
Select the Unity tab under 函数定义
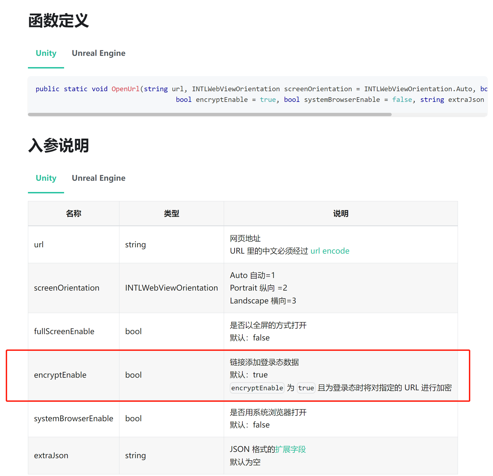[x=46, y=53]
